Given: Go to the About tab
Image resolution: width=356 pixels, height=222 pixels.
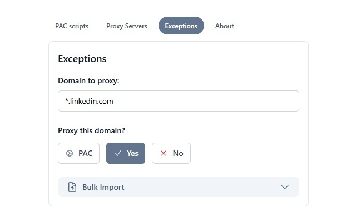Looking at the screenshot, I should (x=225, y=26).
